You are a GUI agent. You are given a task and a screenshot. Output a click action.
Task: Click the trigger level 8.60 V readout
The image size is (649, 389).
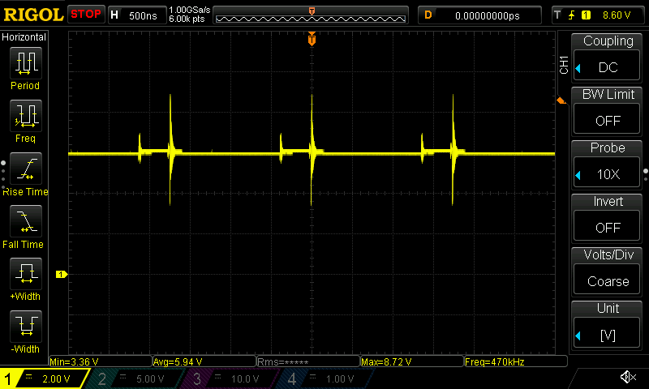617,15
